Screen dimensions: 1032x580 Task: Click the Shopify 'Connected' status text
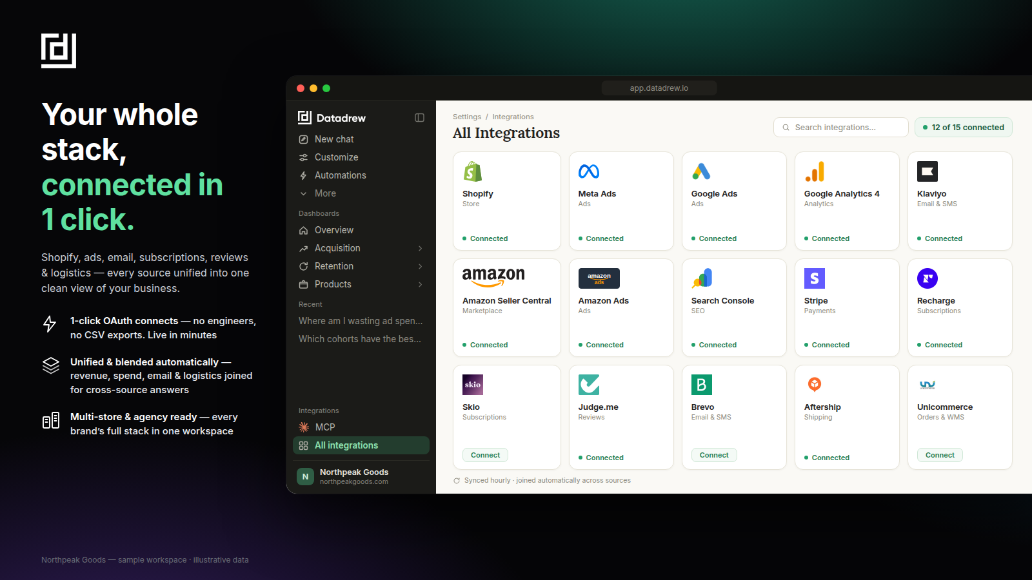(x=489, y=238)
